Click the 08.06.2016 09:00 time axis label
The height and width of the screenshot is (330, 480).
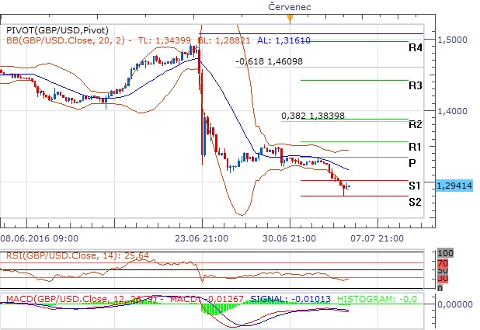coord(39,238)
